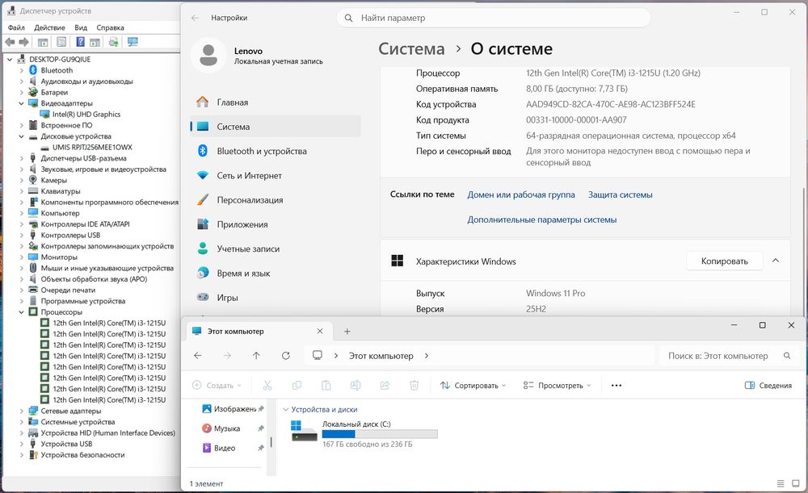Click the blue help icon in Device Manager toolbar

[80, 42]
